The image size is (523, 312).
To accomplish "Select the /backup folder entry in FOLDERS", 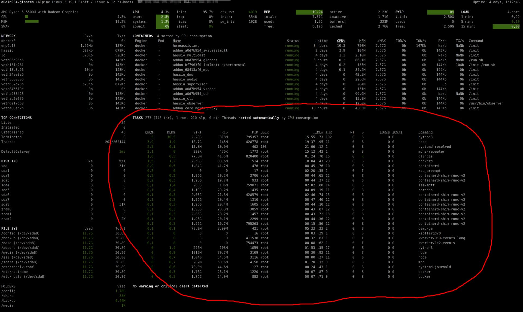I will pyautogui.click(x=8, y=301).
